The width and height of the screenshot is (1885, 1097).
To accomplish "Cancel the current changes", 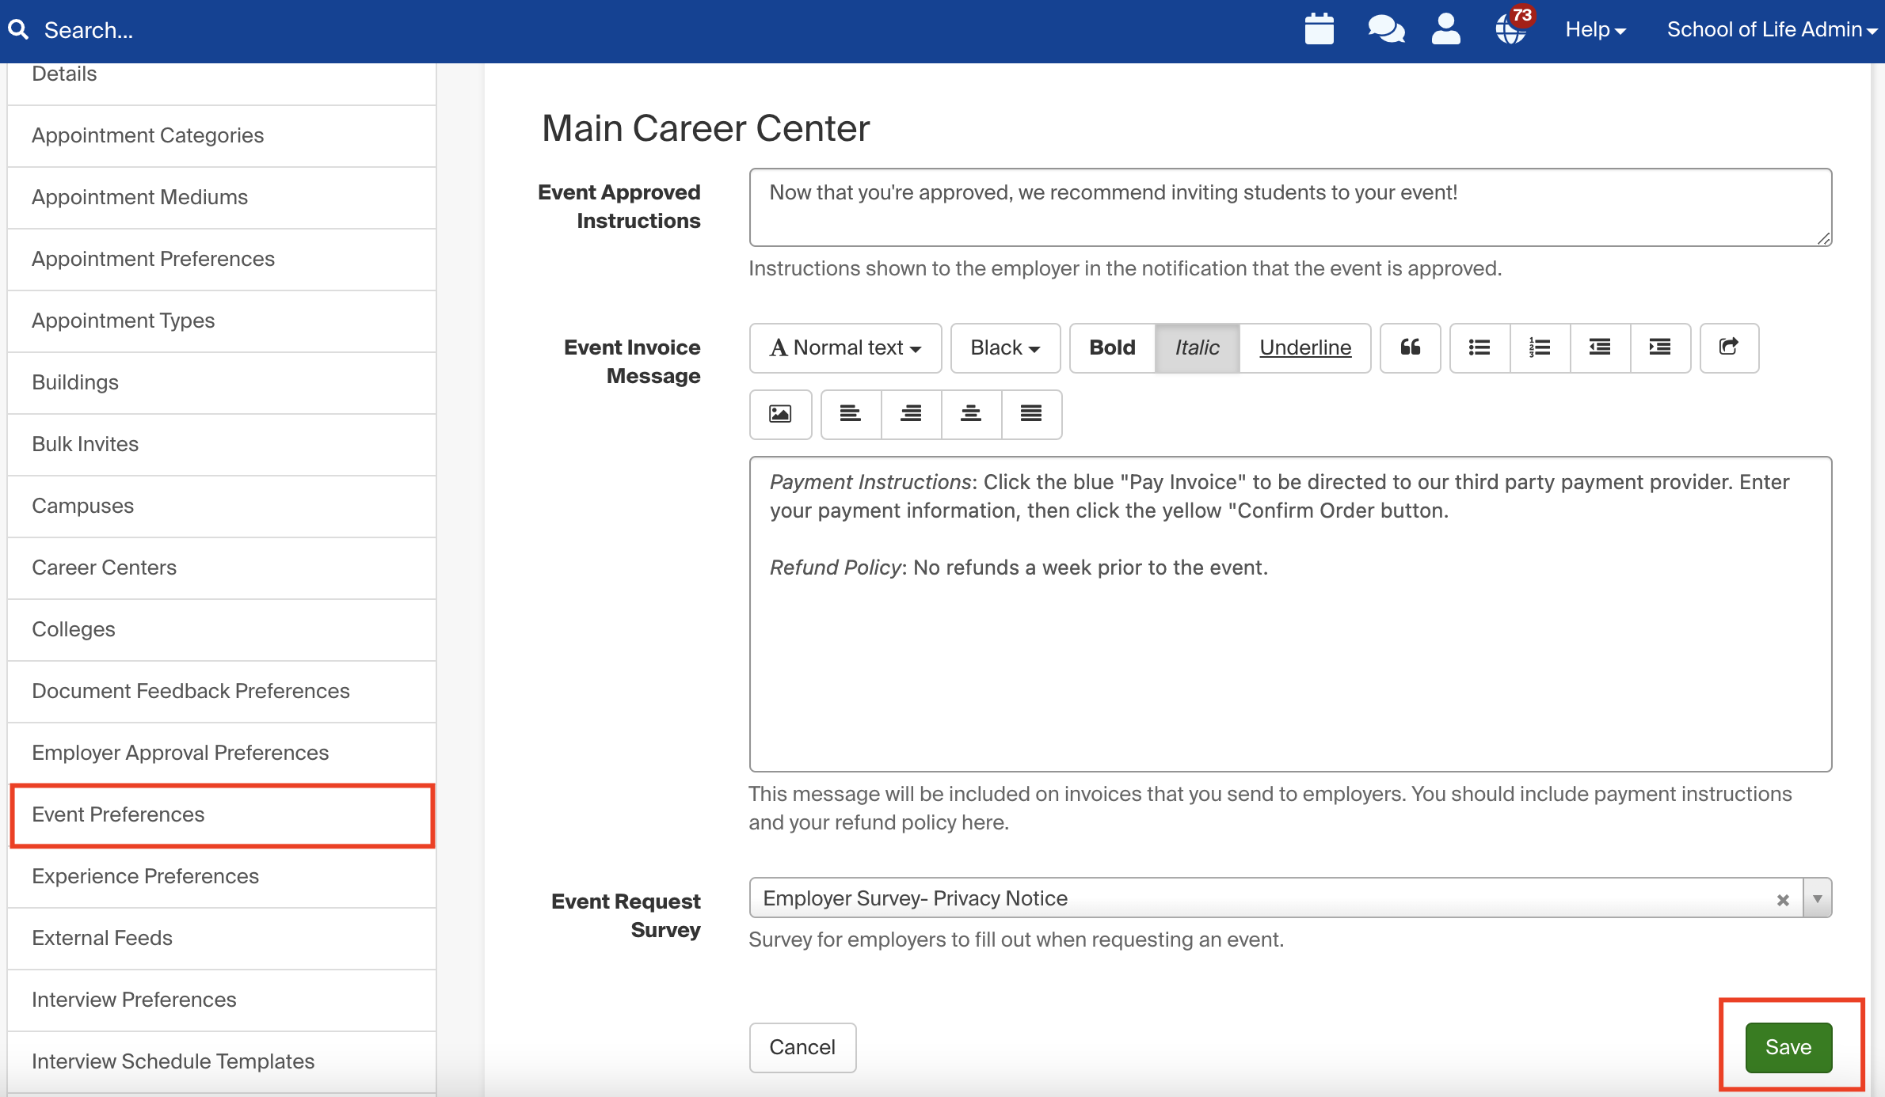I will 802,1047.
